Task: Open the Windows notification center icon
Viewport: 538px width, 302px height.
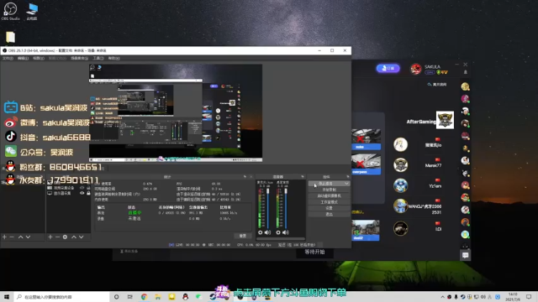Action: (x=529, y=297)
